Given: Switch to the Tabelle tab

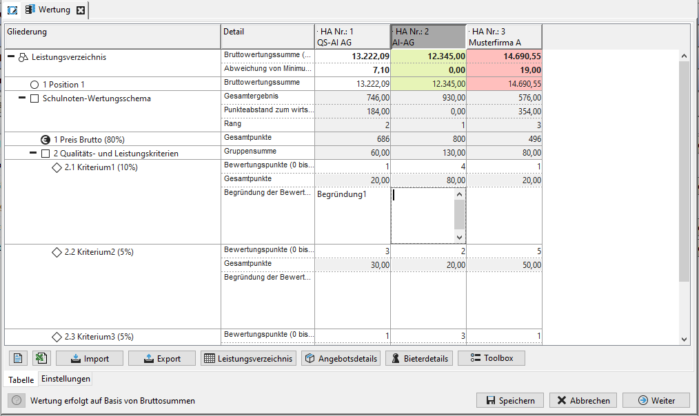Looking at the screenshot, I should pyautogui.click(x=21, y=379).
